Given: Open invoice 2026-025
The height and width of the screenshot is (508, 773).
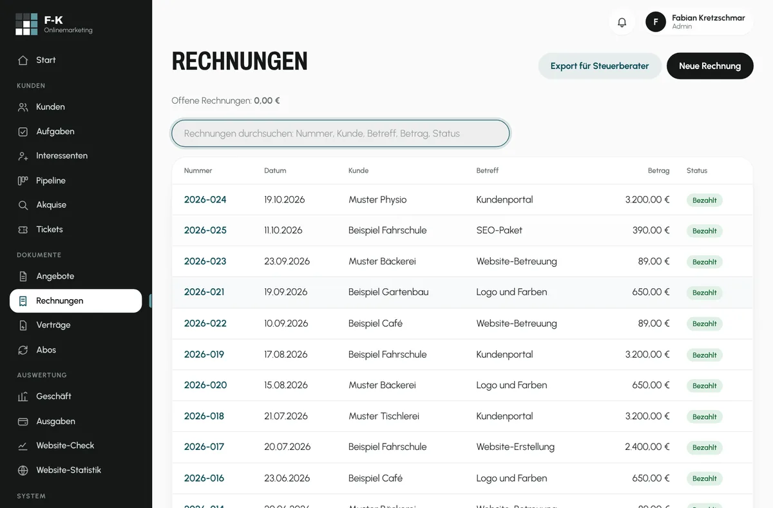Looking at the screenshot, I should tap(205, 231).
